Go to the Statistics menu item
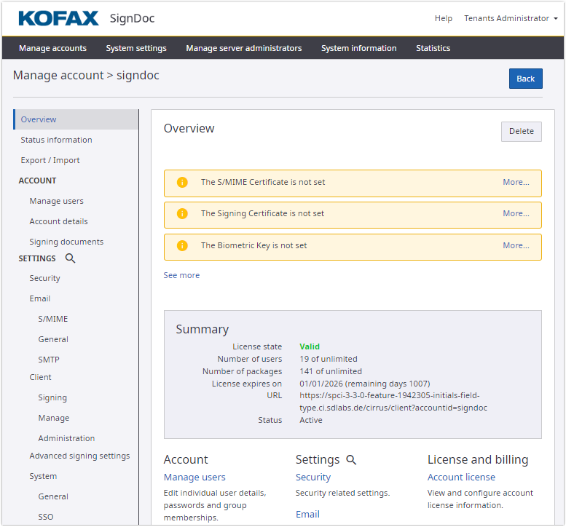The height and width of the screenshot is (527, 566). pyautogui.click(x=433, y=49)
